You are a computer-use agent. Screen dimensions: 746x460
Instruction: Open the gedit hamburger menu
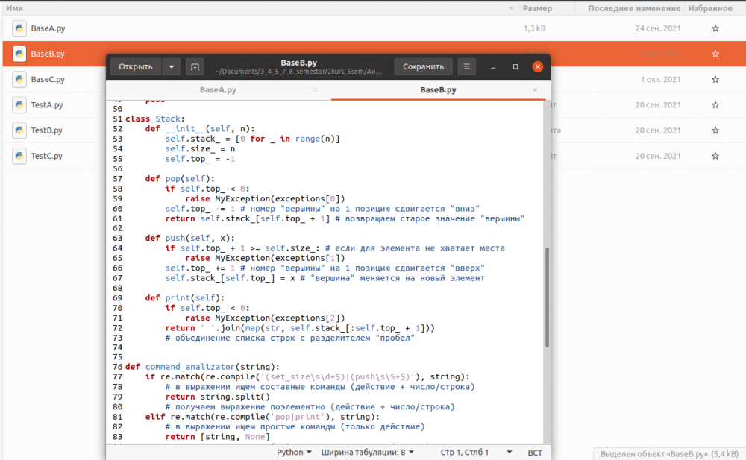coord(467,66)
